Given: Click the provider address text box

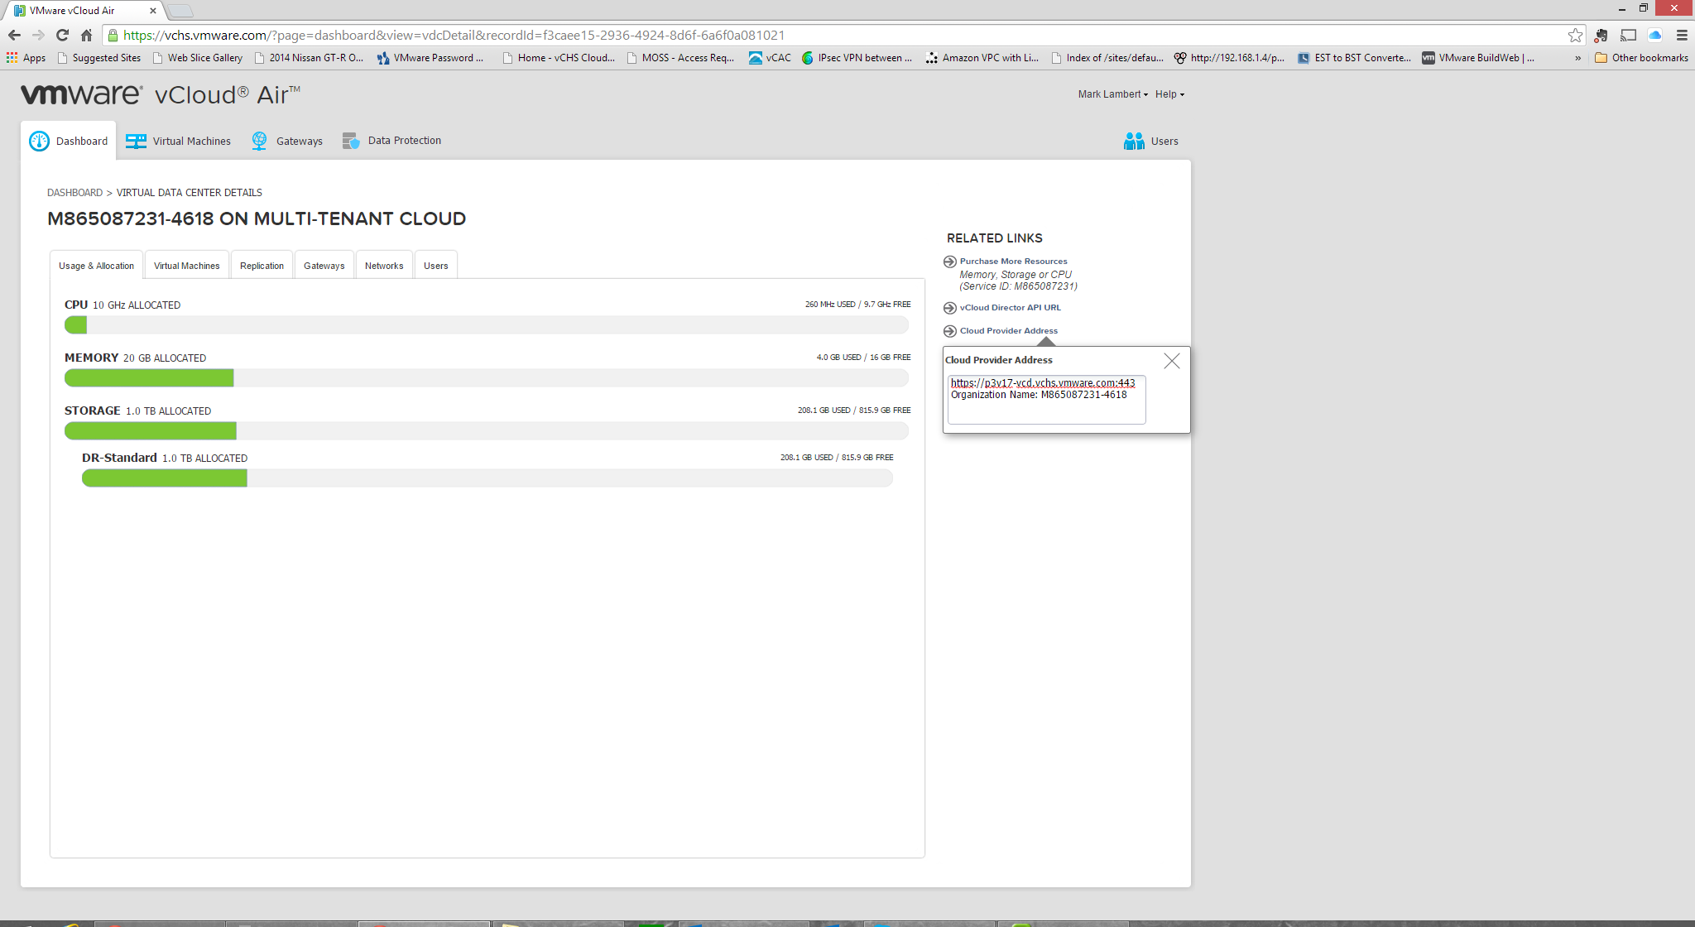Looking at the screenshot, I should [1046, 401].
